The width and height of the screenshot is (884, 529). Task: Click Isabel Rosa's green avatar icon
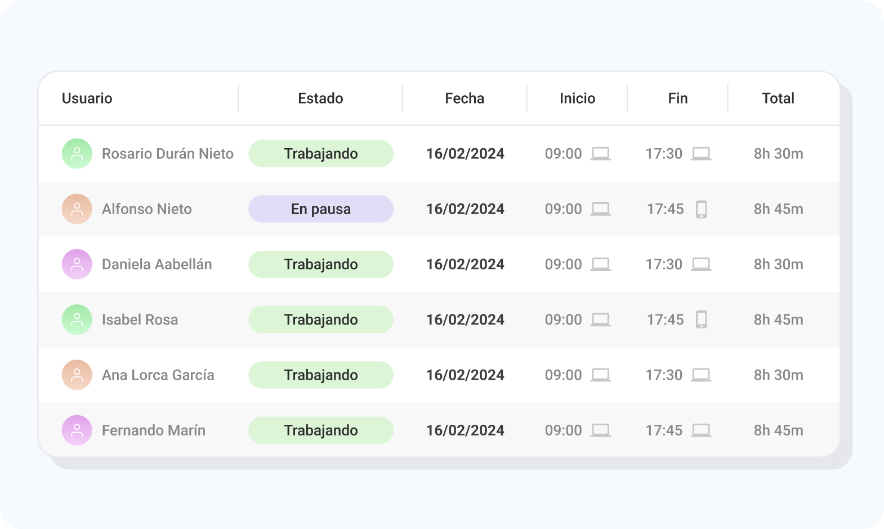[x=77, y=319]
